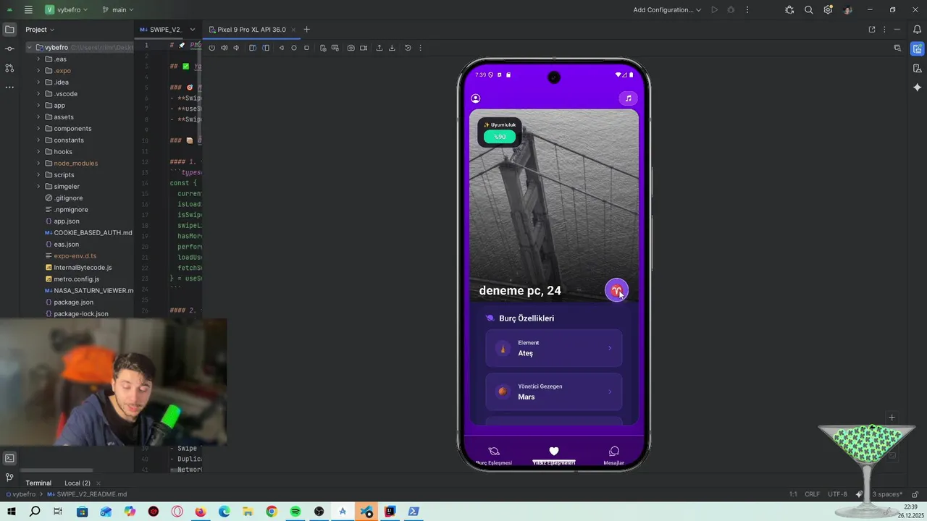
Task: Open Project view selector dropdown
Action: (x=40, y=30)
